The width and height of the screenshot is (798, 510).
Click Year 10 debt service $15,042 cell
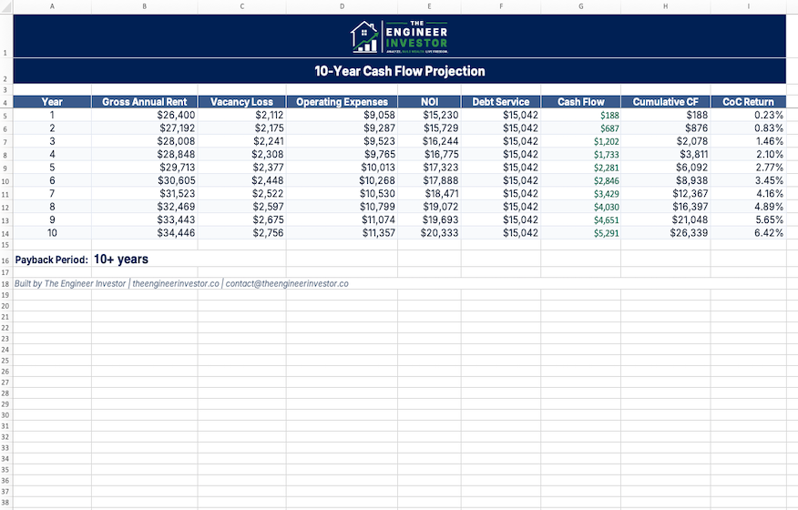pos(521,233)
